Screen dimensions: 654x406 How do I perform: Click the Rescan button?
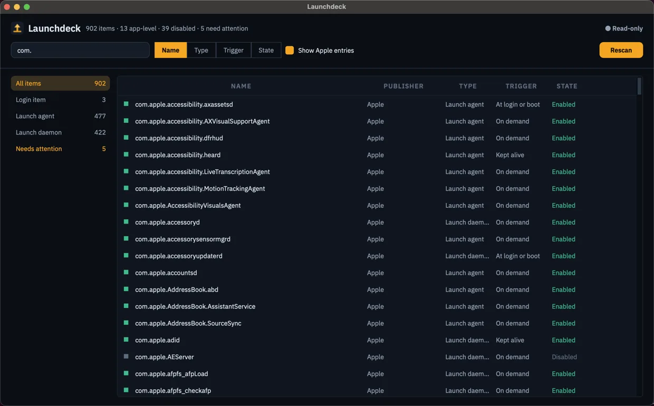(621, 50)
